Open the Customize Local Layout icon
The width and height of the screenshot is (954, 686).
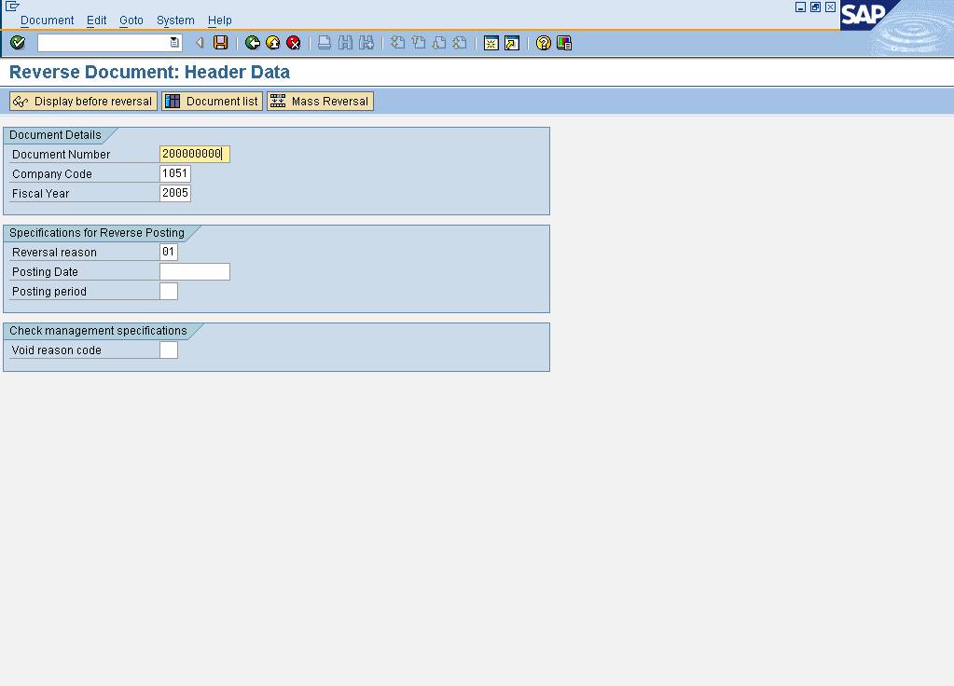[x=564, y=43]
